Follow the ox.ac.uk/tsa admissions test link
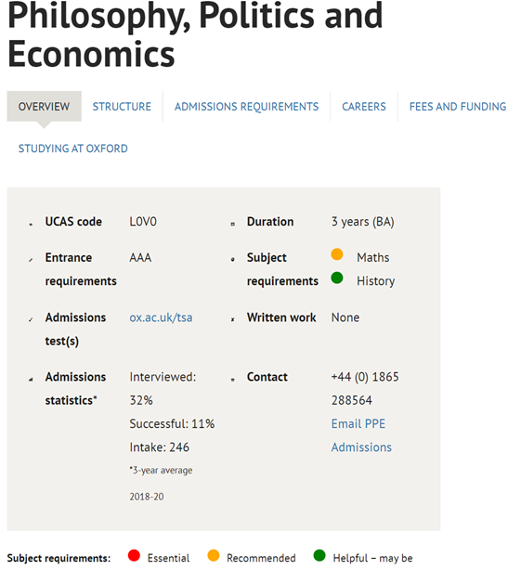The width and height of the screenshot is (508, 570). coord(161,317)
